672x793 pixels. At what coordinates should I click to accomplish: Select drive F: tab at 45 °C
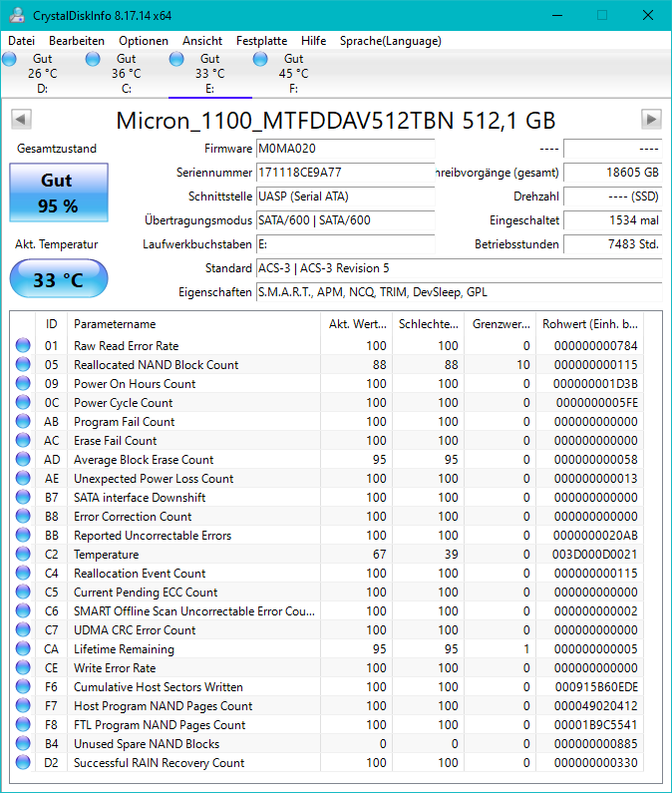(x=293, y=74)
